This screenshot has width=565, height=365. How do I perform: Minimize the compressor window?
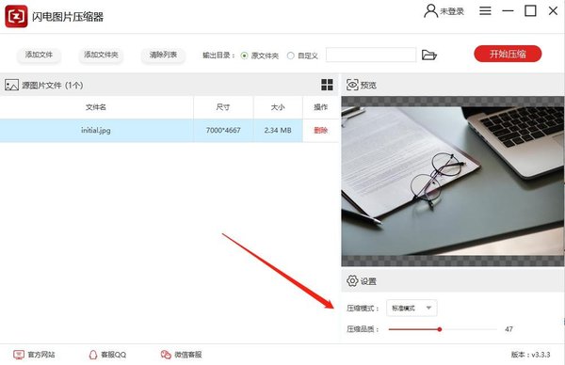point(508,10)
